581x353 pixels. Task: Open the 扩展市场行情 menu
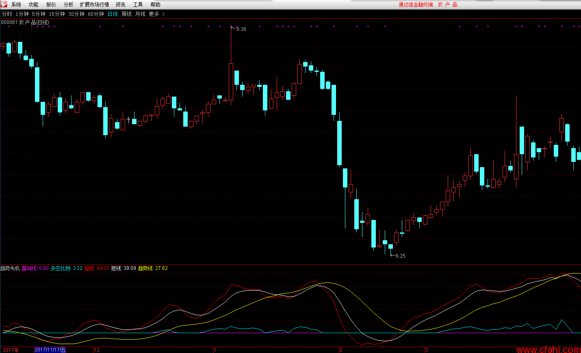pos(95,4)
